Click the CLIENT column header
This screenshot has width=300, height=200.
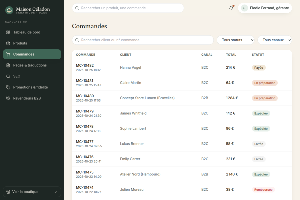point(125,55)
